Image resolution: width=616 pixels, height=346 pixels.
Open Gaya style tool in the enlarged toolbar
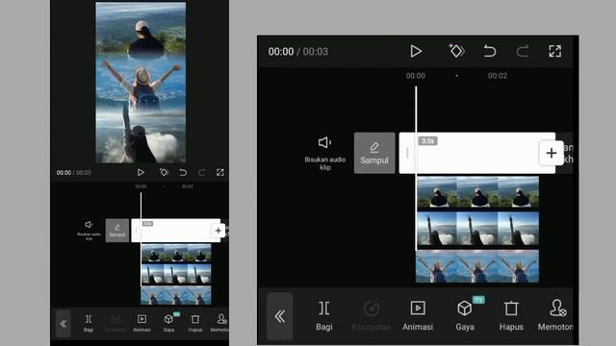[465, 316]
